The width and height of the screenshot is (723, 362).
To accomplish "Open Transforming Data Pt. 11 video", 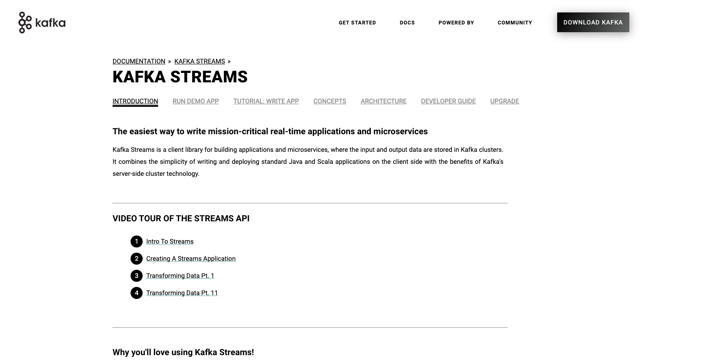I will point(182,293).
